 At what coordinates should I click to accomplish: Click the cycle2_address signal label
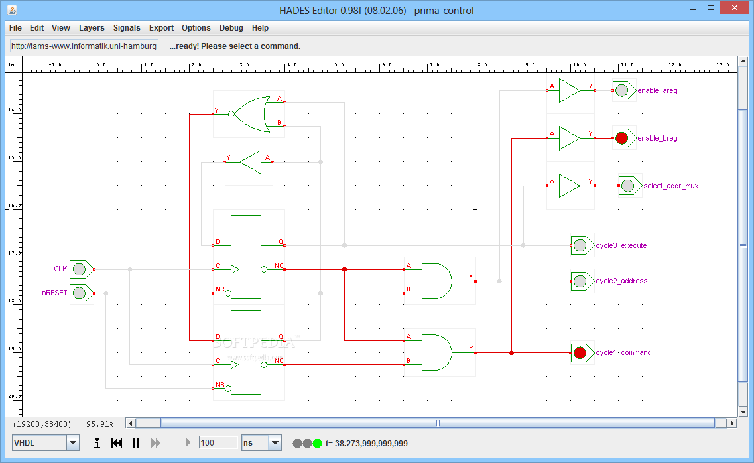621,281
